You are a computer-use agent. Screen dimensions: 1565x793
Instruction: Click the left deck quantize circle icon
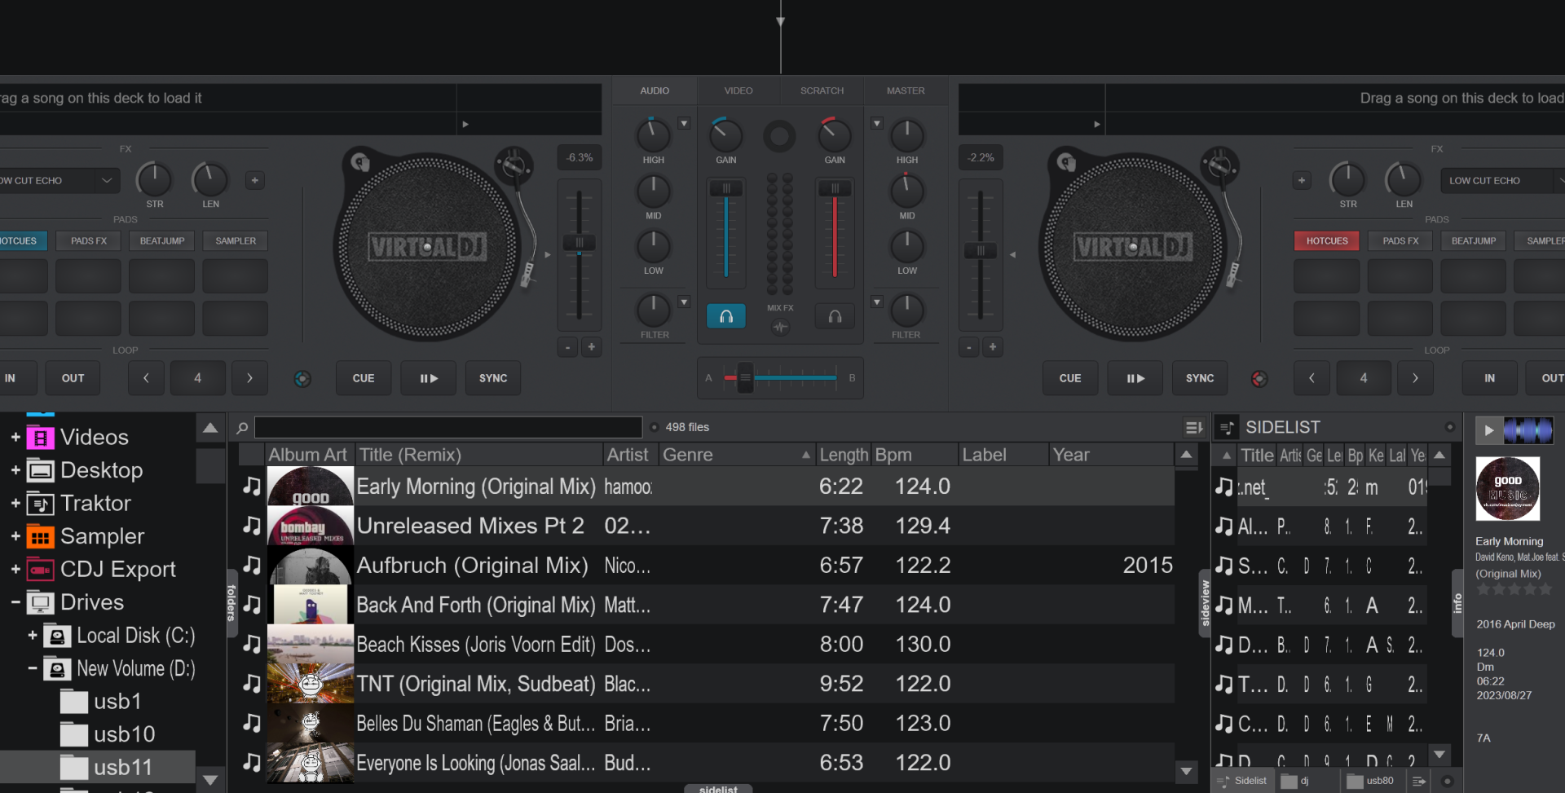point(302,378)
